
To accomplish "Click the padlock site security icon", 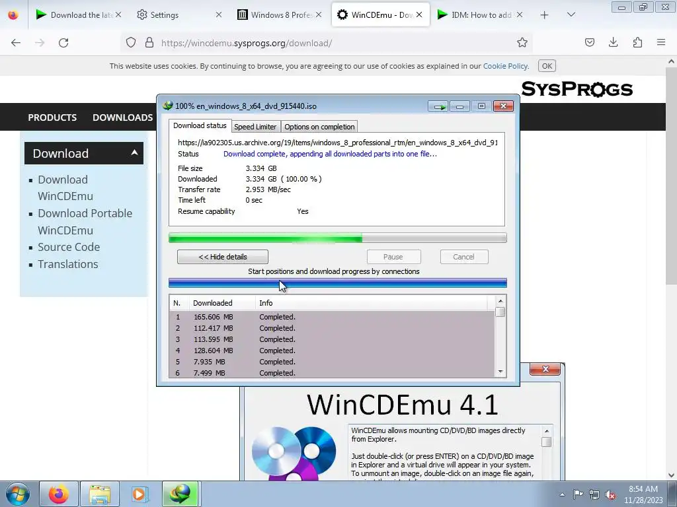I will tap(149, 43).
